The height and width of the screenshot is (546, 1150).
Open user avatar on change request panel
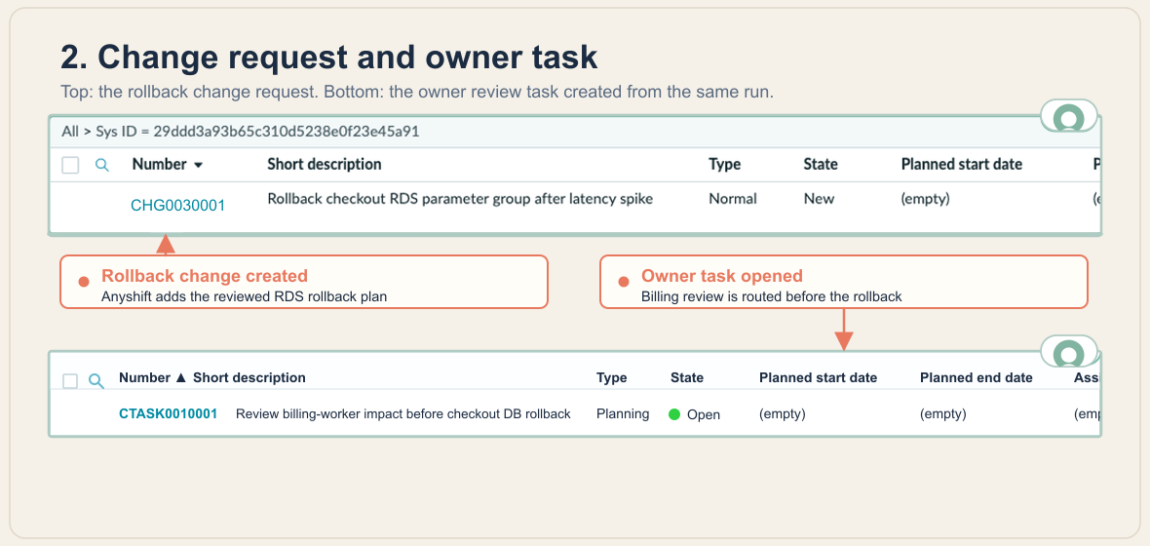tap(1068, 117)
